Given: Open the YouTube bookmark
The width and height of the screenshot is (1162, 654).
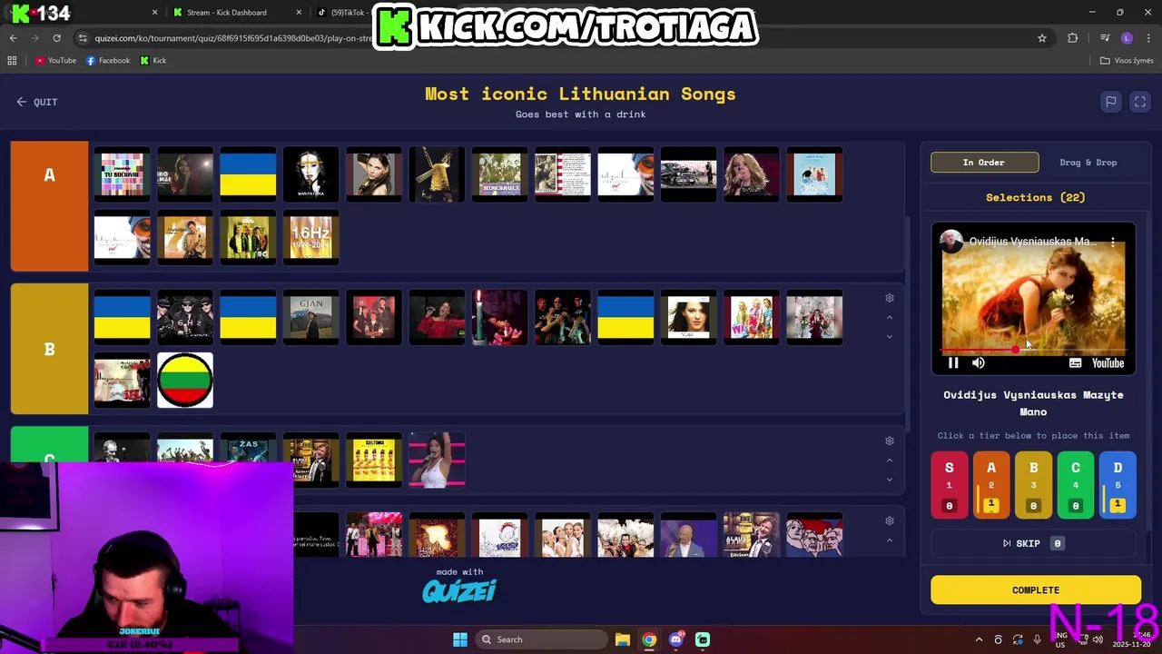Looking at the screenshot, I should point(55,61).
